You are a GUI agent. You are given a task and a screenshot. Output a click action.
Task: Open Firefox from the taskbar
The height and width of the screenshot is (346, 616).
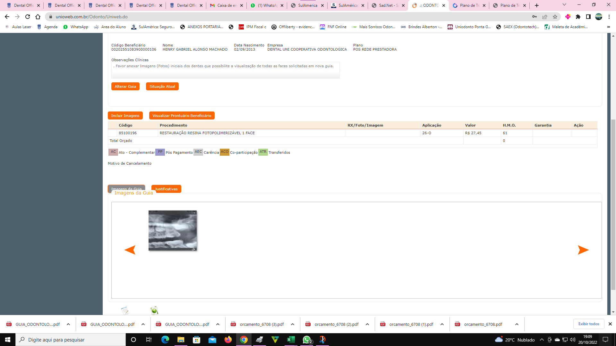tap(228, 340)
